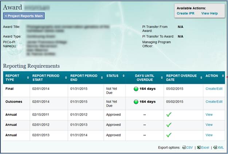Open Create/Edit for the Outcomes report
The width and height of the screenshot is (228, 154).
tap(214, 102)
